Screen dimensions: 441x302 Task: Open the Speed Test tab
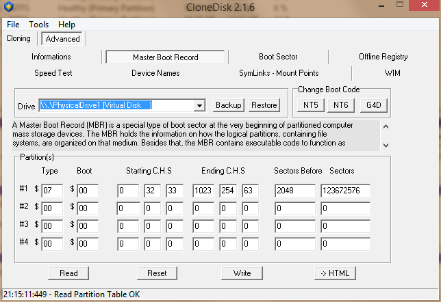53,73
